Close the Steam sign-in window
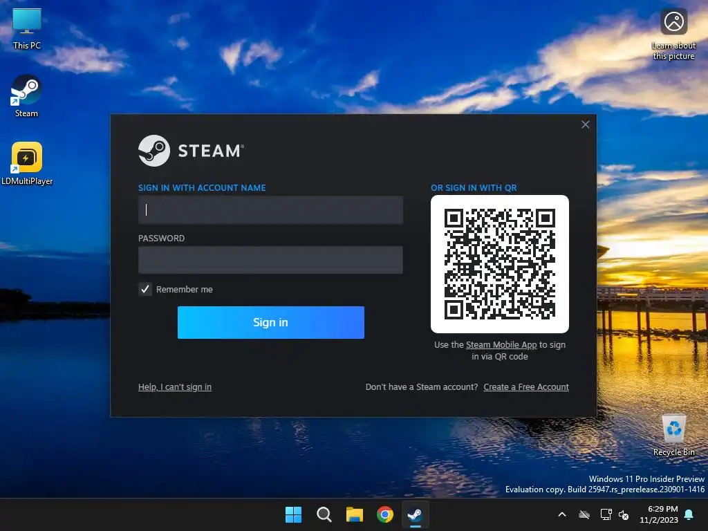708x531 pixels. [x=585, y=124]
